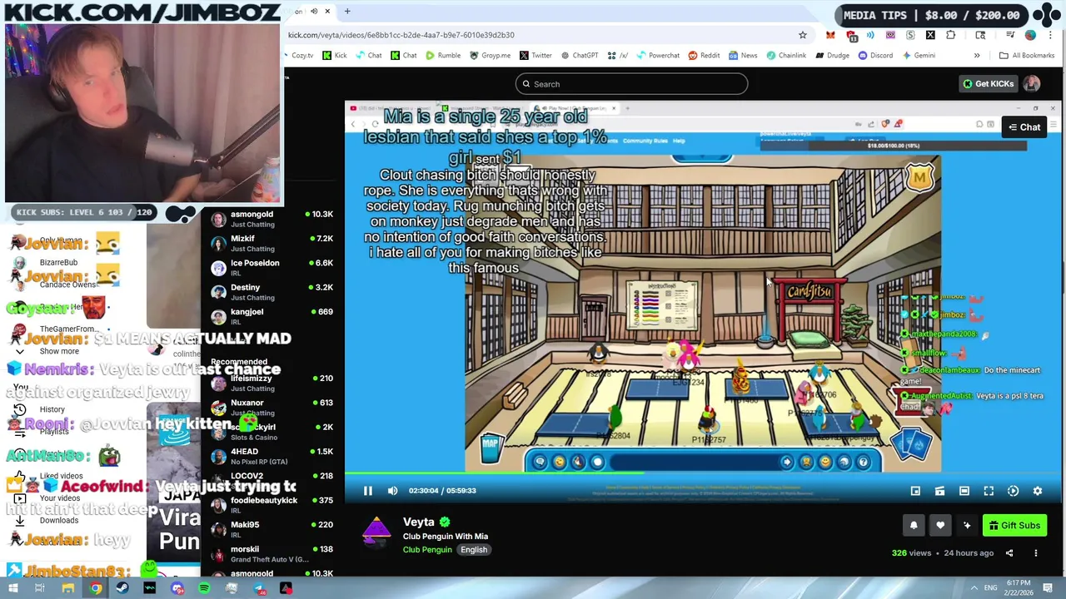The image size is (1066, 599).
Task: Open the X extension icon in toolbar
Action: 930,35
